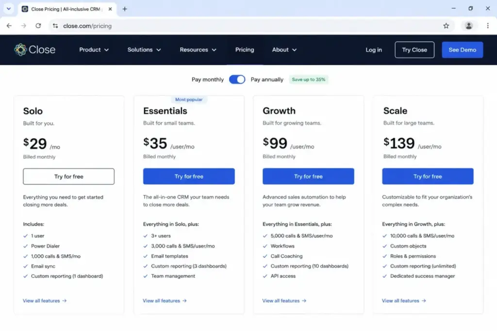Click the $29 Solo price
497x331 pixels.
(x=35, y=143)
